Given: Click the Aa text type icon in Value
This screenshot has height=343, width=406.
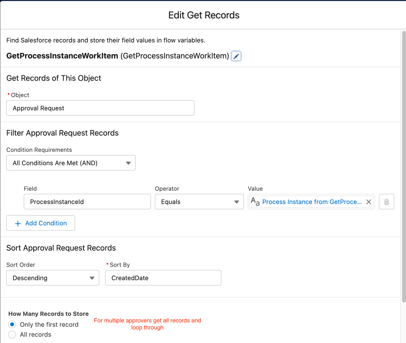Looking at the screenshot, I should pos(255,202).
